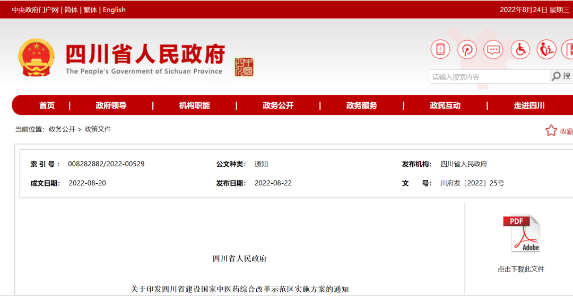Open the 机构职能 menu item

pyautogui.click(x=194, y=106)
